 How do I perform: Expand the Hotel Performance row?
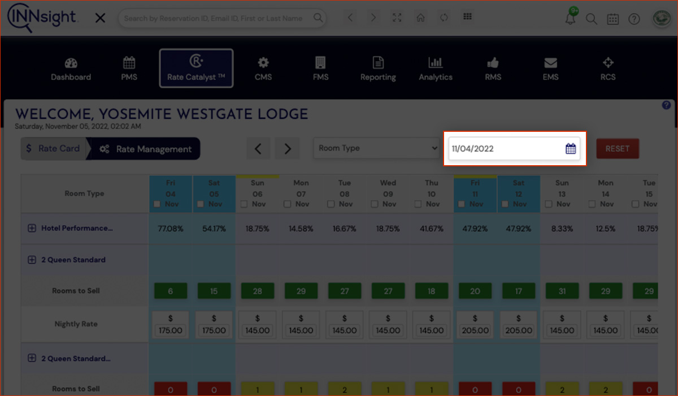32,229
